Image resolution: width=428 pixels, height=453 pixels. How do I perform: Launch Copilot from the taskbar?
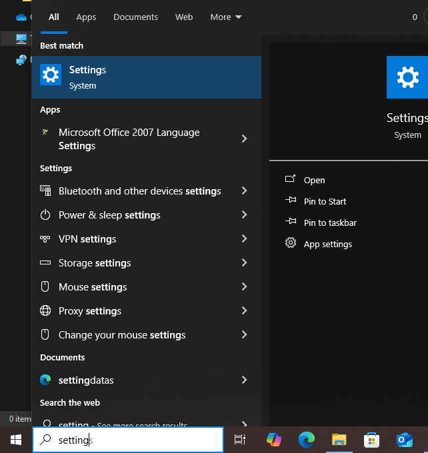(x=274, y=440)
